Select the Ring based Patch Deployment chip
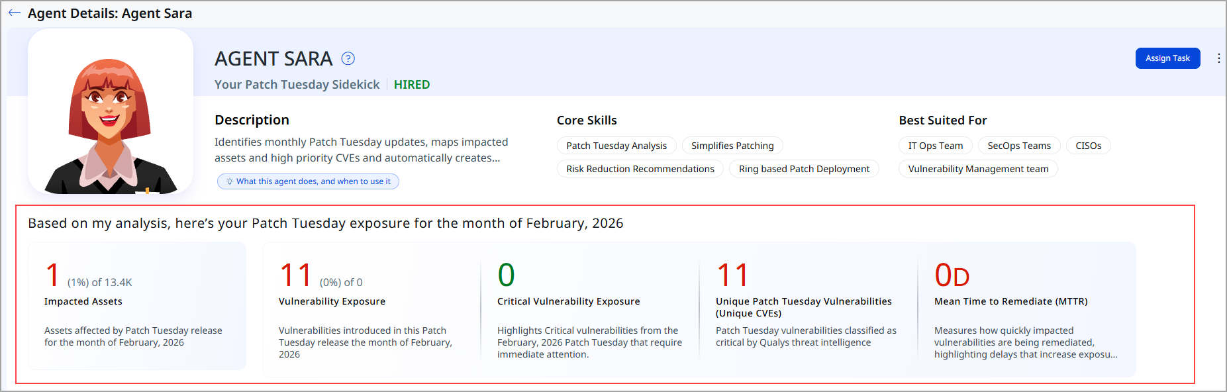 click(x=804, y=169)
